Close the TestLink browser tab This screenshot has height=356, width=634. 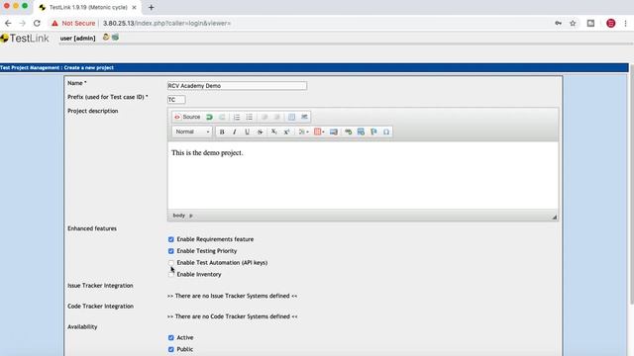pyautogui.click(x=135, y=7)
